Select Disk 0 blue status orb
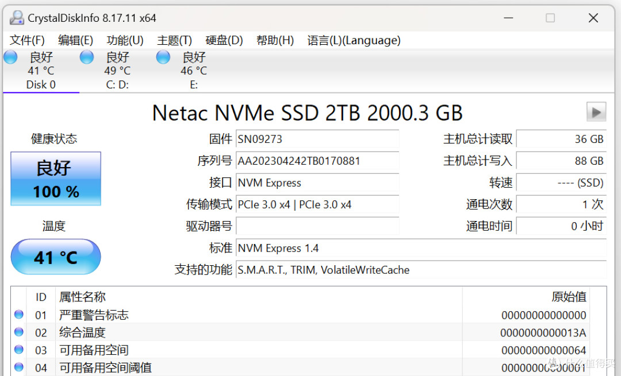The image size is (621, 376). (x=11, y=57)
